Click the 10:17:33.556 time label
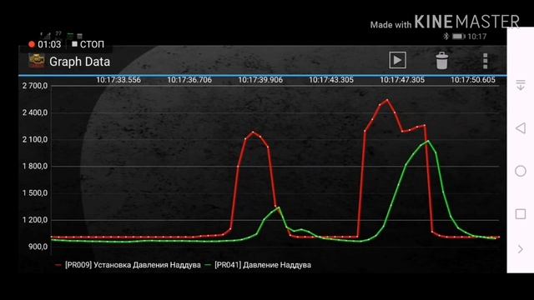Image resolution: width=534 pixels, height=300 pixels. tap(118, 80)
